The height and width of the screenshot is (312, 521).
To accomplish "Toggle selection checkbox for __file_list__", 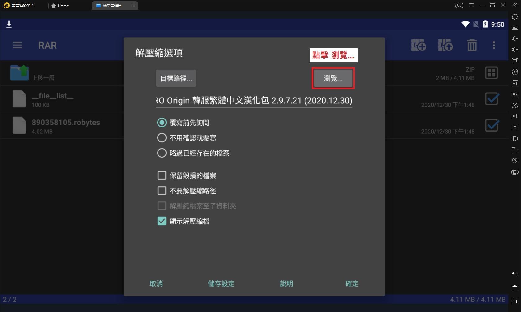I will pyautogui.click(x=492, y=99).
